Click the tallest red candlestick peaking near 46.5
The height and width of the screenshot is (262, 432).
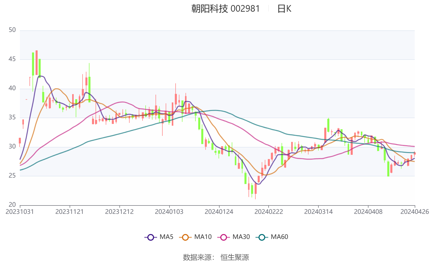pyautogui.click(x=37, y=63)
